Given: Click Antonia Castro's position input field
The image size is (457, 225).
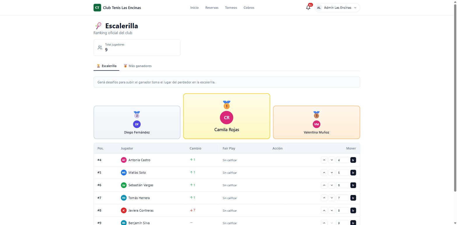Looking at the screenshot, I should pos(342,160).
